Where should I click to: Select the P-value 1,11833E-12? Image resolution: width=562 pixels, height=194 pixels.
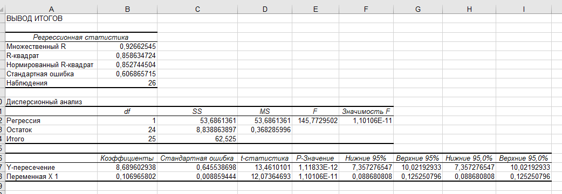316,167
